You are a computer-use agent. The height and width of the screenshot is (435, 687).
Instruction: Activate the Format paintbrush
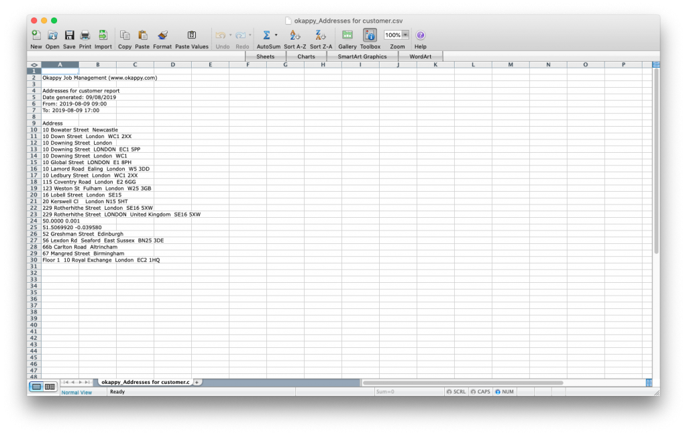coord(162,36)
